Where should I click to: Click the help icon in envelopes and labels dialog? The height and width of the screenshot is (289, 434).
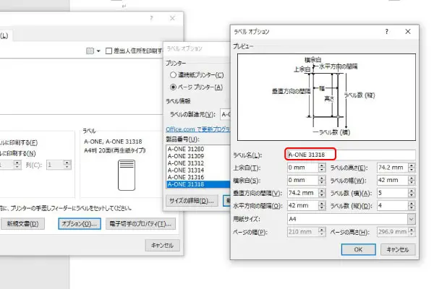(151, 18)
